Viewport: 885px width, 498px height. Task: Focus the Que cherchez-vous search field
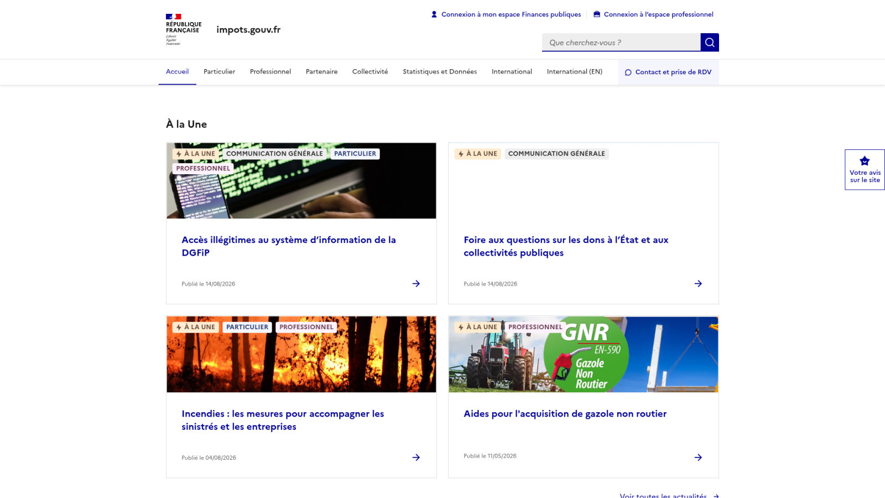[x=621, y=43]
